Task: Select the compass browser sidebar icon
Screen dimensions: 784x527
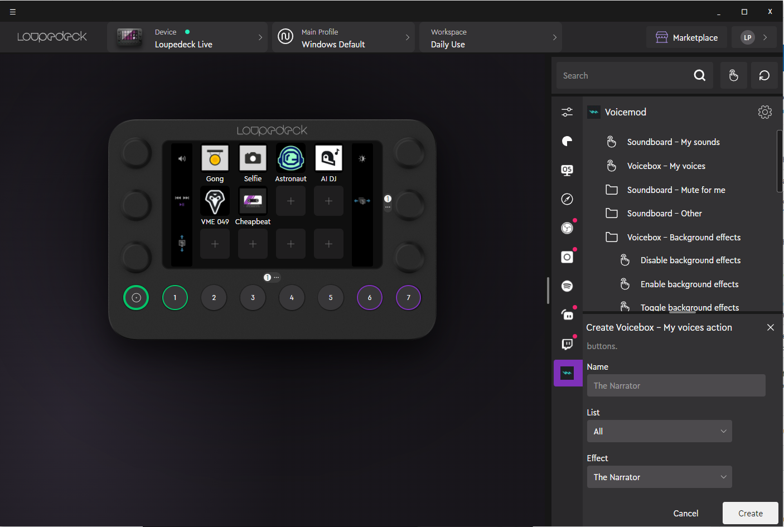Action: (x=567, y=199)
